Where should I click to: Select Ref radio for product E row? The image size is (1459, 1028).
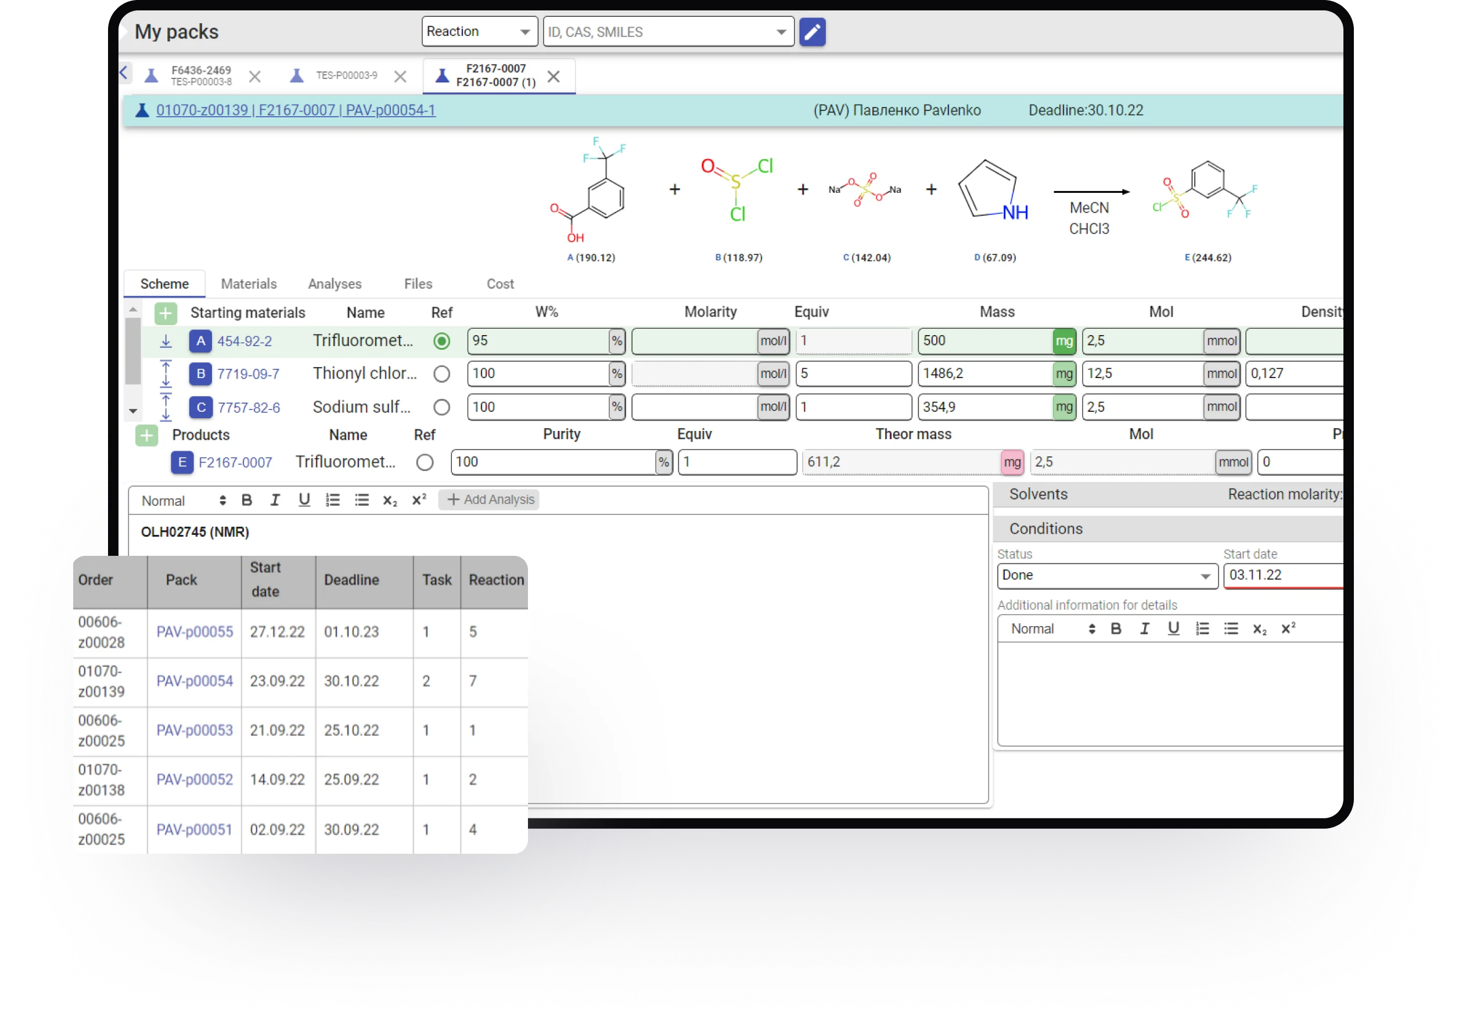tap(425, 462)
